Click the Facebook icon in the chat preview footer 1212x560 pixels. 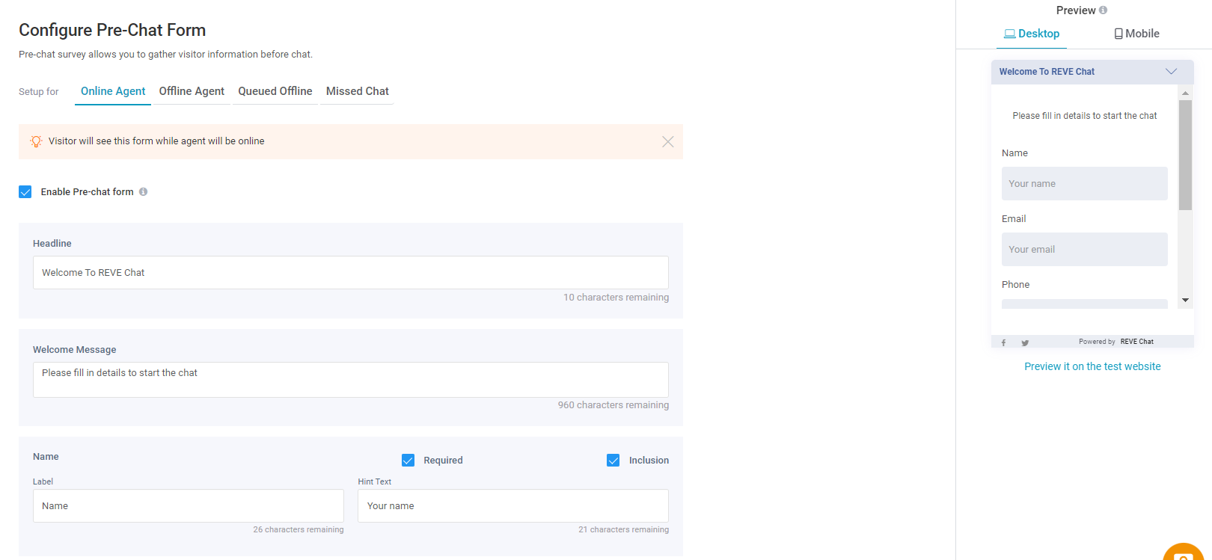click(x=1003, y=342)
